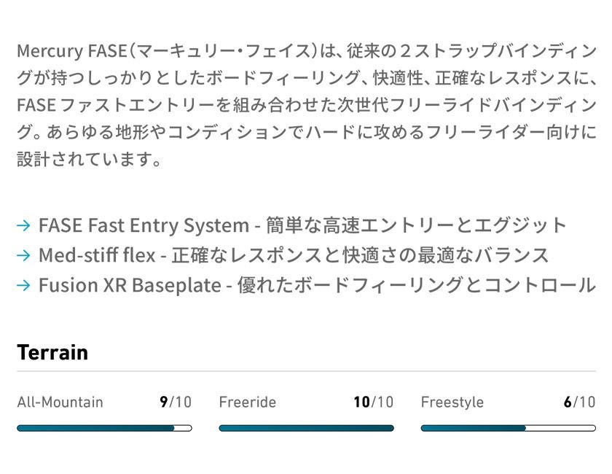
Task: Click the arrow beside Med-stiff flex
Action: click(x=23, y=255)
